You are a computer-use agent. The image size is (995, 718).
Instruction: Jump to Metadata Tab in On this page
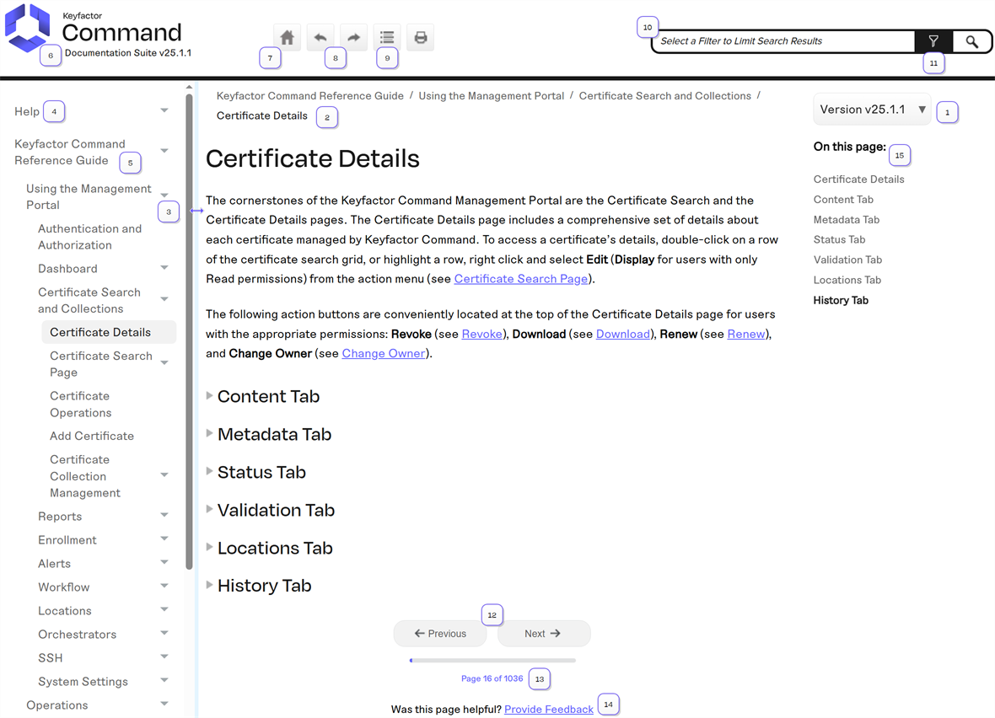coord(846,220)
